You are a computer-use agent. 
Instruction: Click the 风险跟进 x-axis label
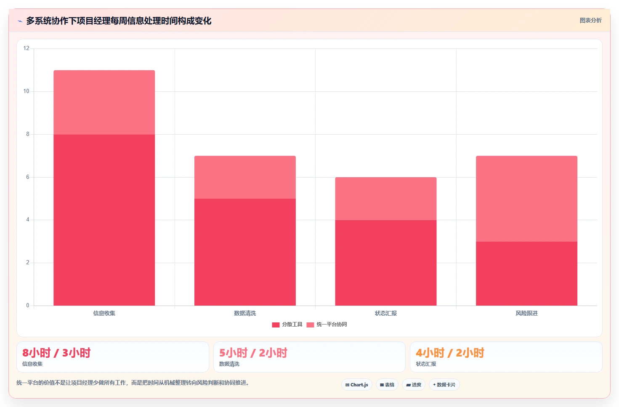526,313
